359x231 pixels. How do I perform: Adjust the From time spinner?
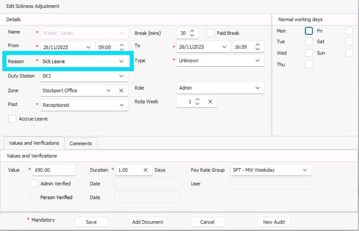pyautogui.click(x=122, y=47)
